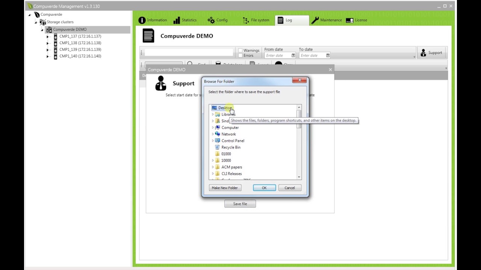Click the folder list scroll down arrow
The height and width of the screenshot is (270, 481).
coord(299,177)
